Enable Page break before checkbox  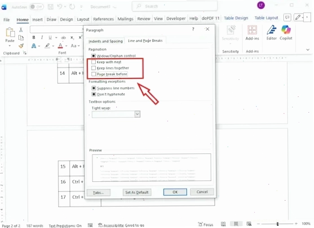[x=93, y=74]
